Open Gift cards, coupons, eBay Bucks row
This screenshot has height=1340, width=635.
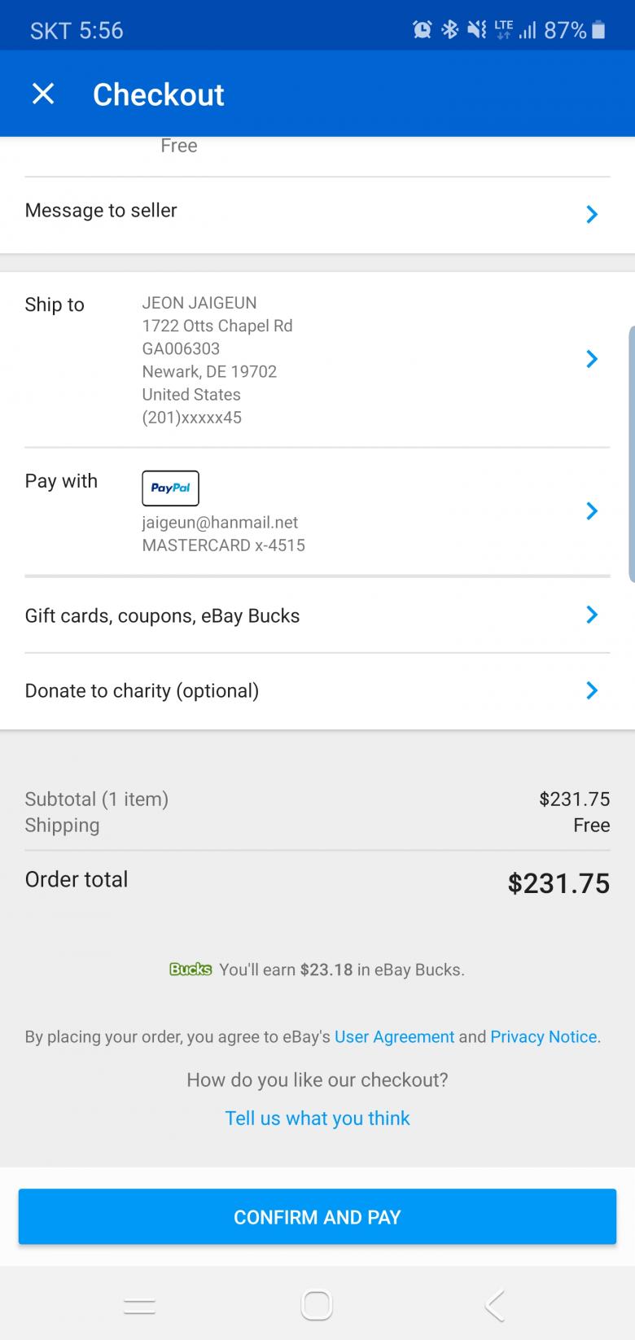[317, 615]
